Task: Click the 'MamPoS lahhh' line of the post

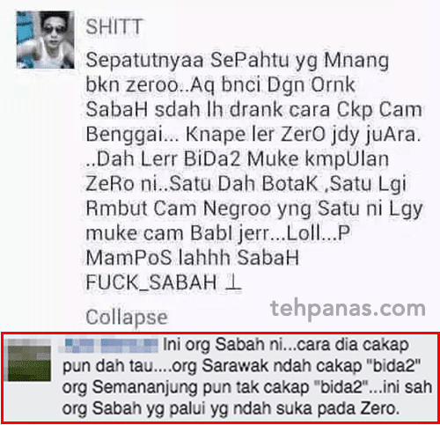Action: pyautogui.click(x=193, y=258)
